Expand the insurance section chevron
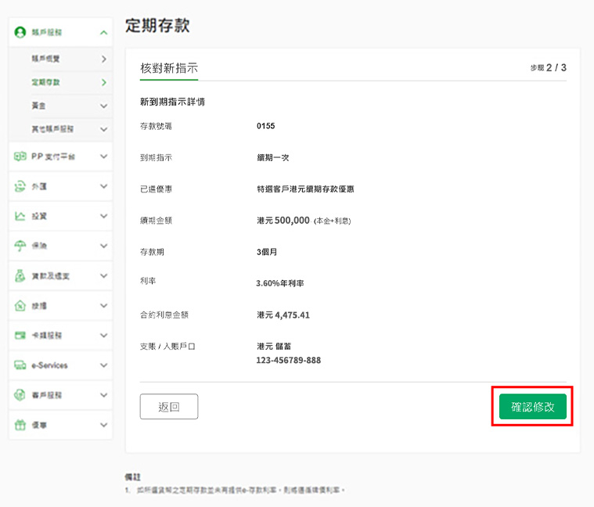The image size is (594, 507). [104, 246]
